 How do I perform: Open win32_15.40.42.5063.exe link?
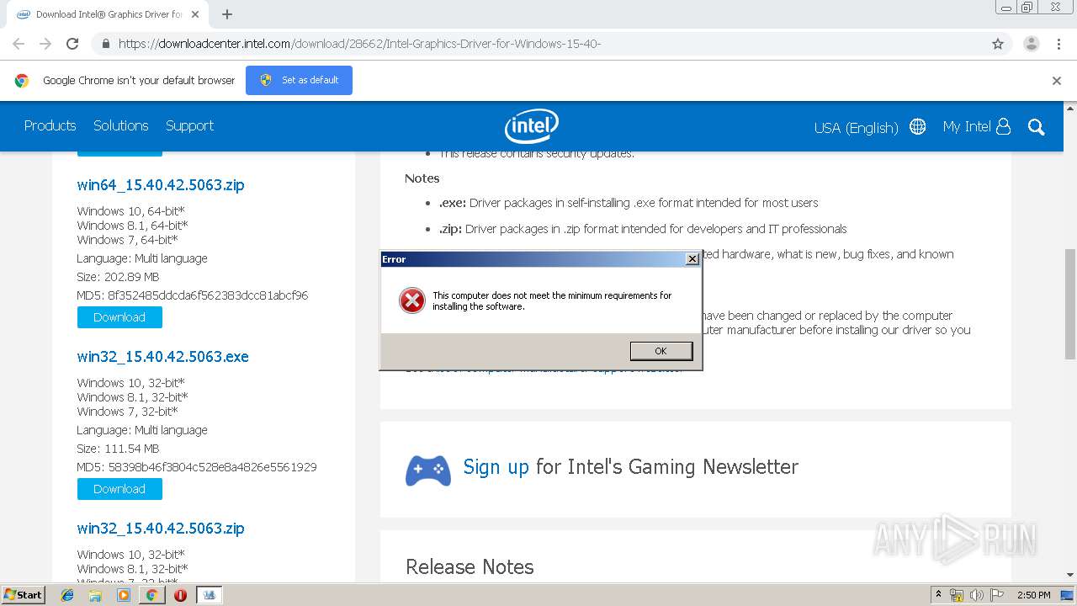(x=162, y=357)
